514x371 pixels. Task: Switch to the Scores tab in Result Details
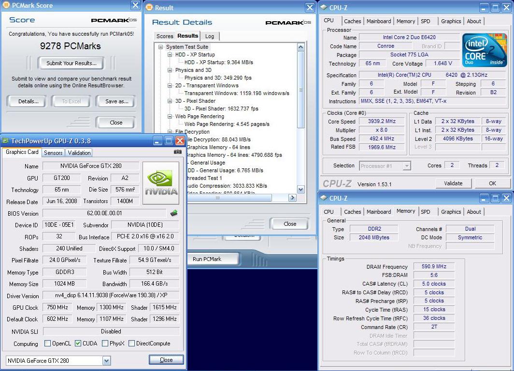click(165, 36)
